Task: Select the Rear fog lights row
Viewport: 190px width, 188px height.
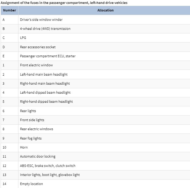Action: point(31,138)
